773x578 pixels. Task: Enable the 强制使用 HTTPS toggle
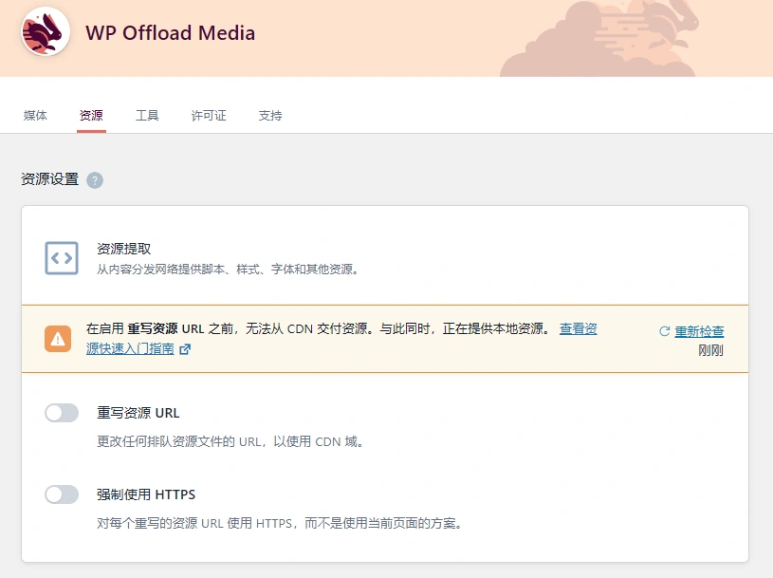pyautogui.click(x=61, y=494)
